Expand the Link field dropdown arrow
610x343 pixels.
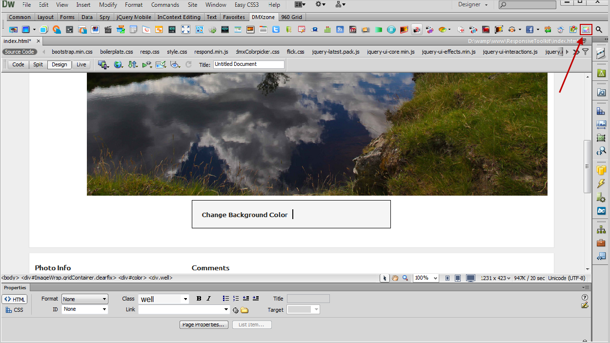pyautogui.click(x=226, y=309)
